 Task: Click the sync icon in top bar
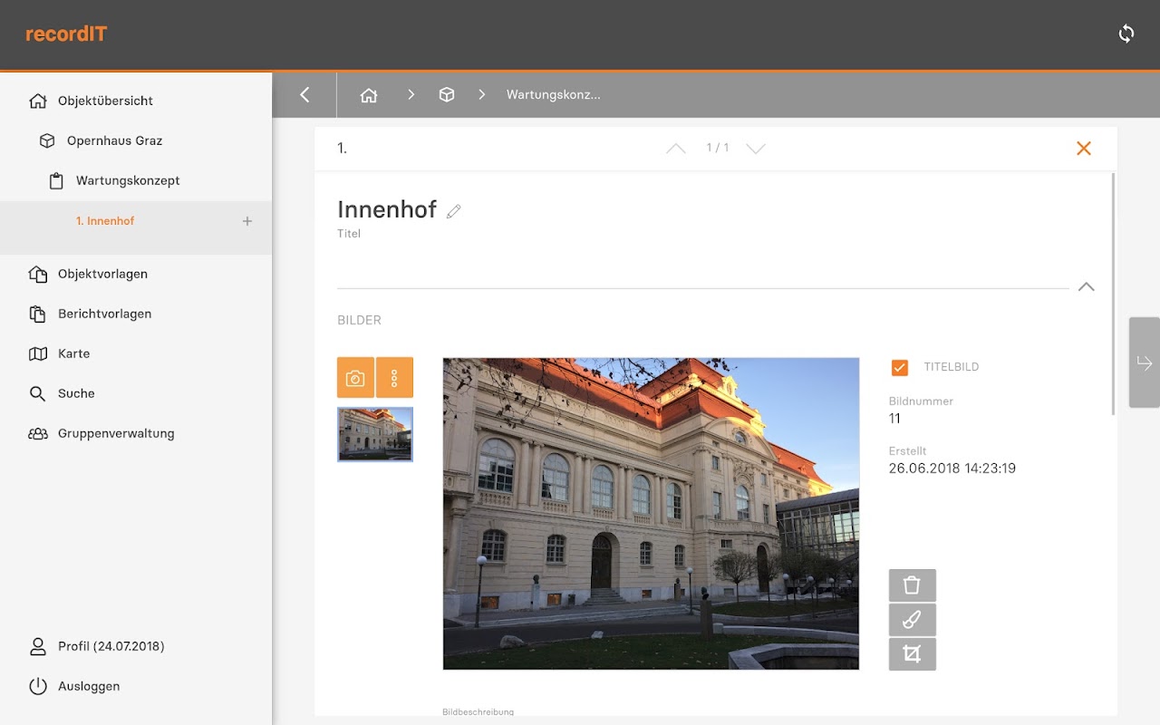pyautogui.click(x=1126, y=34)
